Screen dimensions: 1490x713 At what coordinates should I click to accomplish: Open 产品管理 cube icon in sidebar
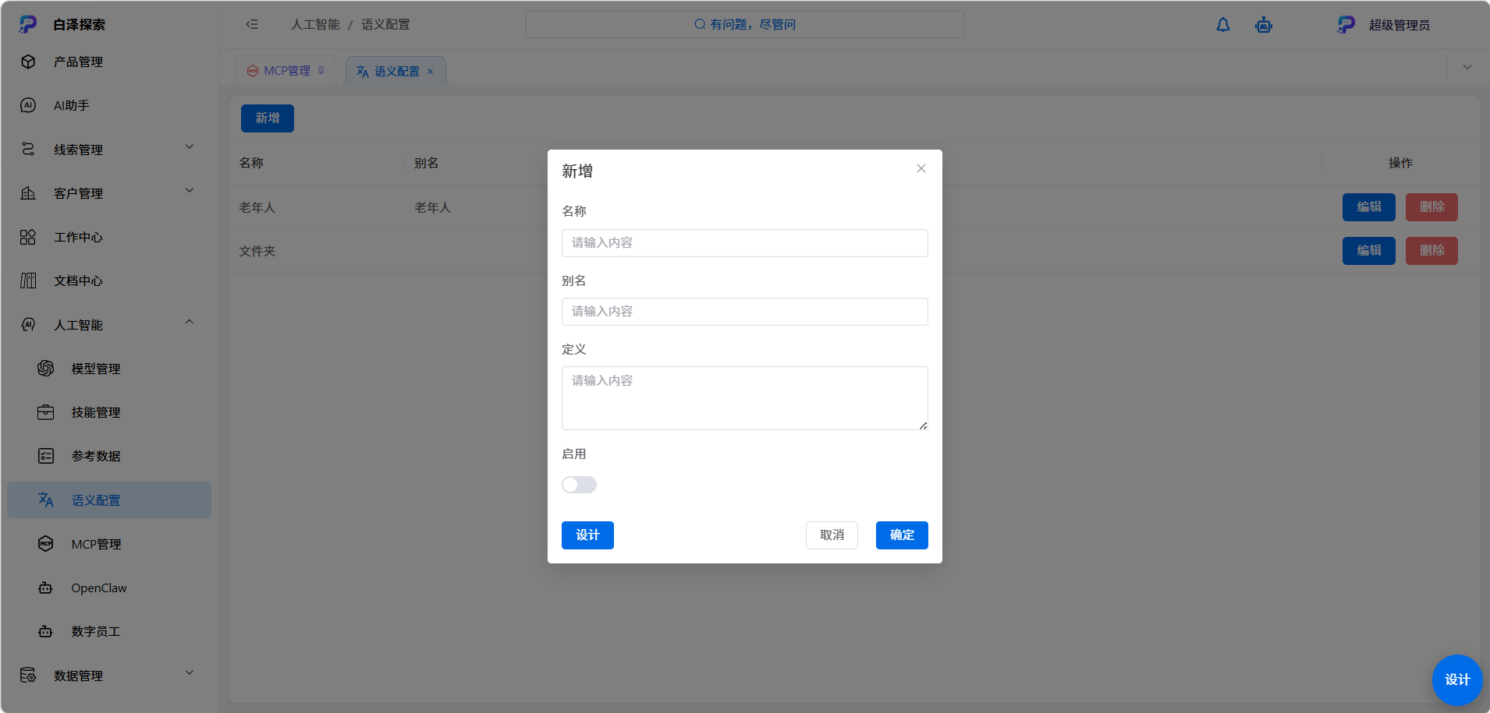tap(28, 62)
